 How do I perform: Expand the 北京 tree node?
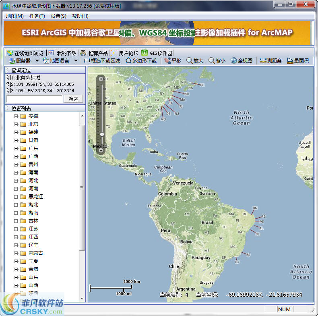coord(16,124)
